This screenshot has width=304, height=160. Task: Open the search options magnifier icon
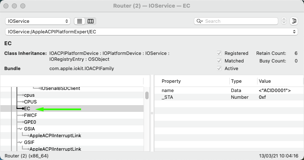pos(200,21)
